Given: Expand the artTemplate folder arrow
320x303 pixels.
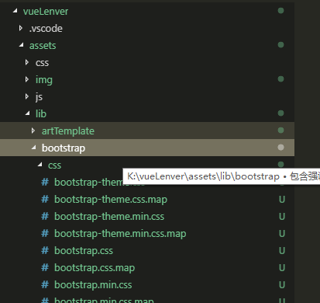Looking at the screenshot, I should pos(33,131).
